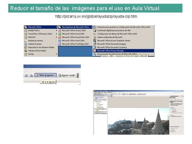This screenshot has width=192, height=144.
Task: Expand the Microsoft Office program group
Action: [41, 27]
